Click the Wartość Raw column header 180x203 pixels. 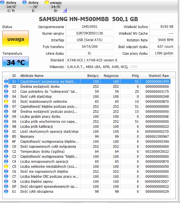(156, 76)
